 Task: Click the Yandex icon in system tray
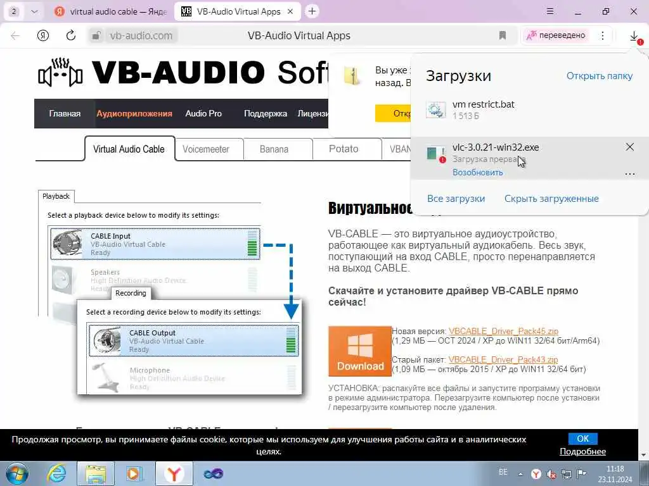pyautogui.click(x=536, y=474)
